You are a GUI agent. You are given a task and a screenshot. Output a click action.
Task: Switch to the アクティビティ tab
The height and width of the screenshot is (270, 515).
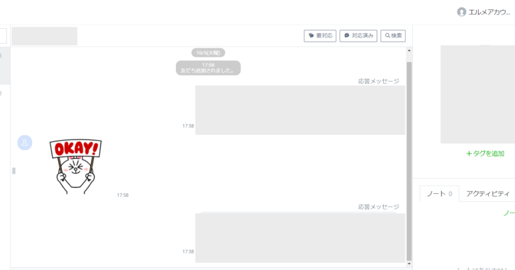tap(488, 194)
